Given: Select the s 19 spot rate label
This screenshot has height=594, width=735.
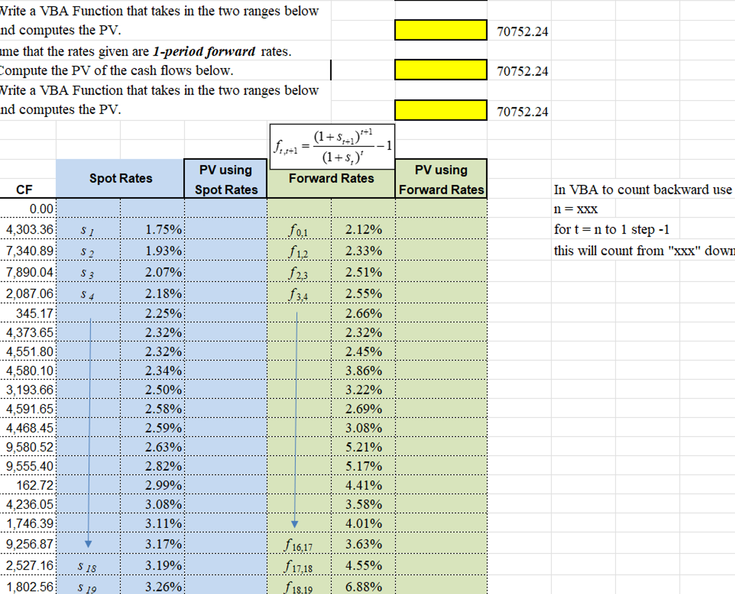Looking at the screenshot, I should pos(87,587).
